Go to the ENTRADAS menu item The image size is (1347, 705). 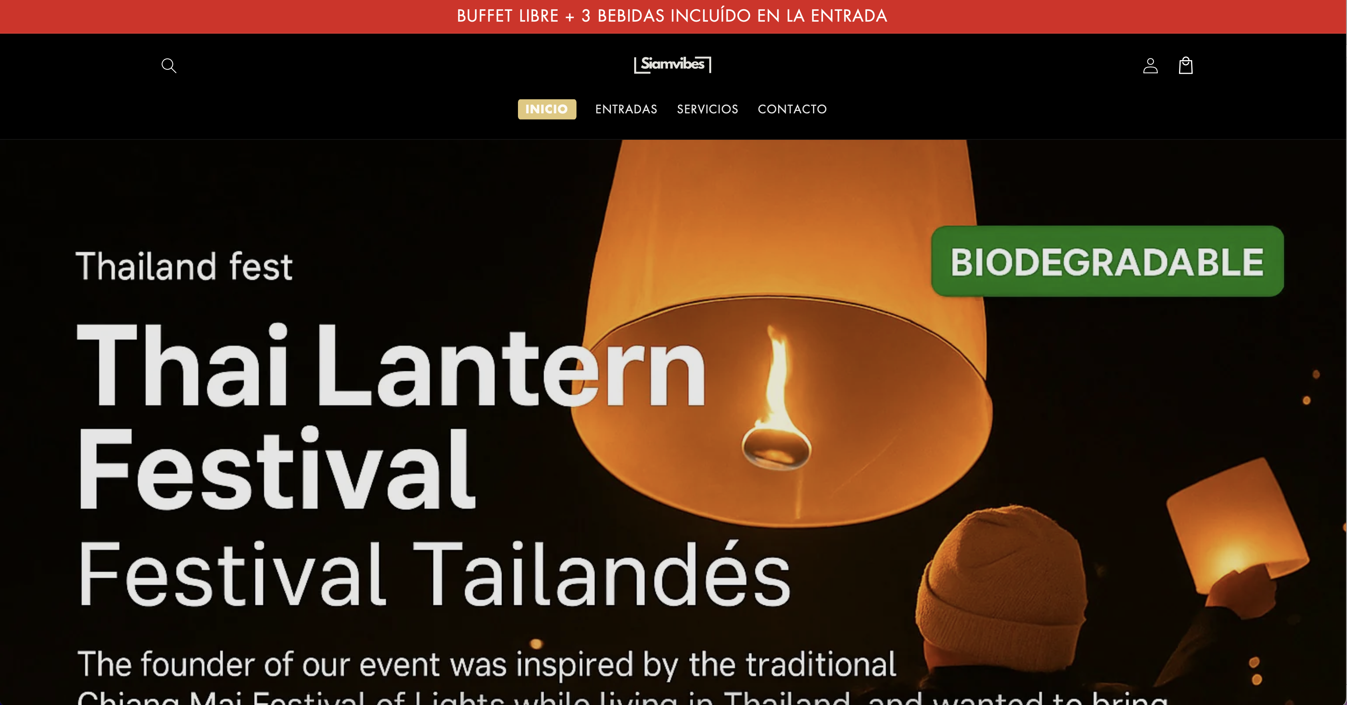pos(626,109)
